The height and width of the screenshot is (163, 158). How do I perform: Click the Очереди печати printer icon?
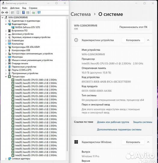coord(9,63)
